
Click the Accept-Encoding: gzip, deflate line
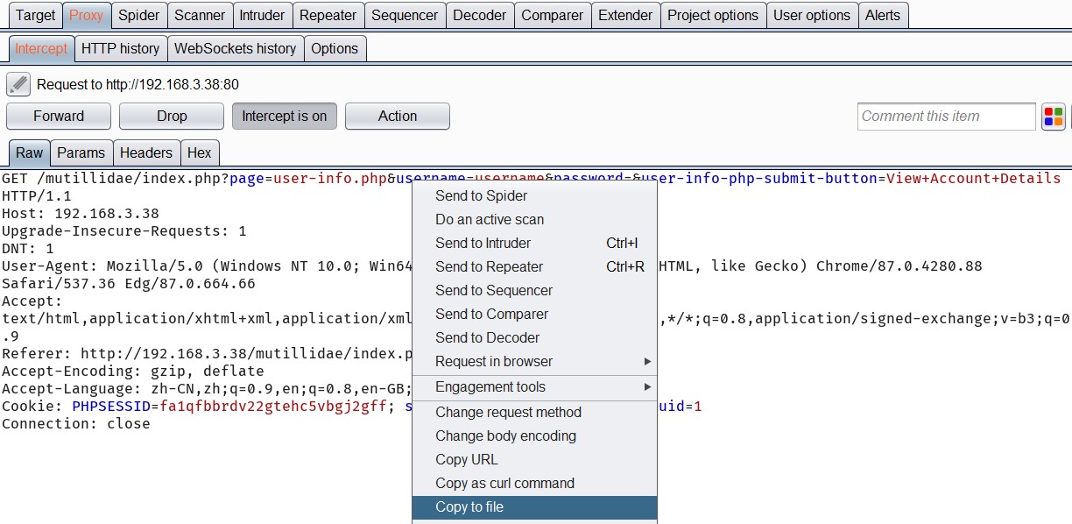133,371
